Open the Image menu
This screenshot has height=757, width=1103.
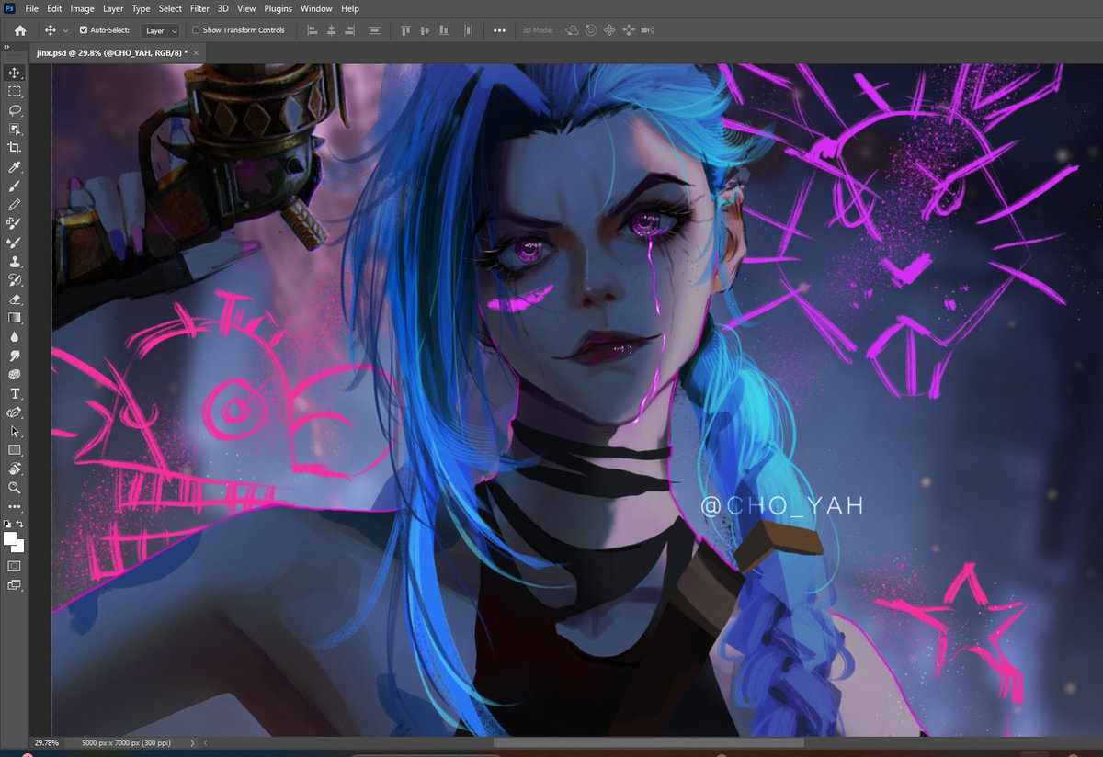(x=83, y=8)
